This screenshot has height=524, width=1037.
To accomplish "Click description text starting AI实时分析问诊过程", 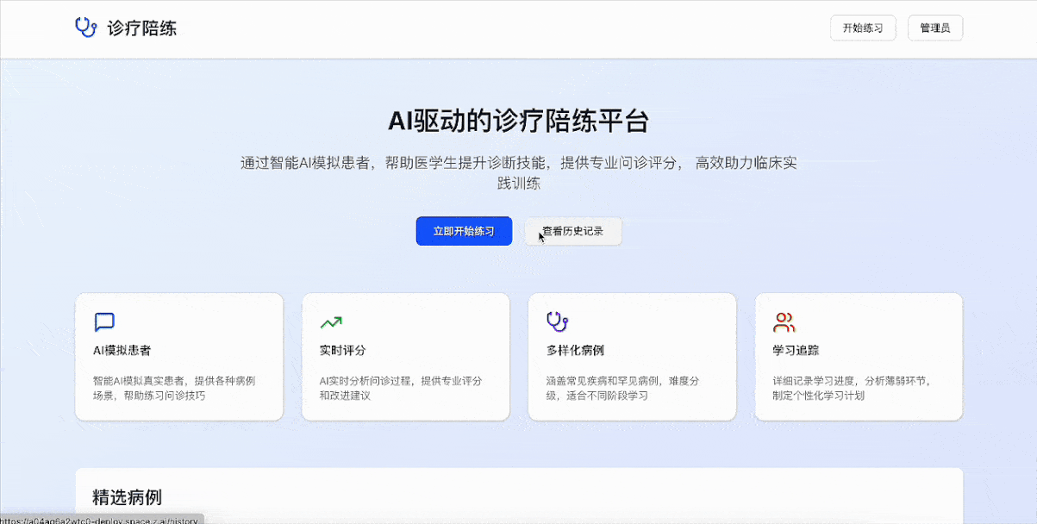I will pos(401,388).
